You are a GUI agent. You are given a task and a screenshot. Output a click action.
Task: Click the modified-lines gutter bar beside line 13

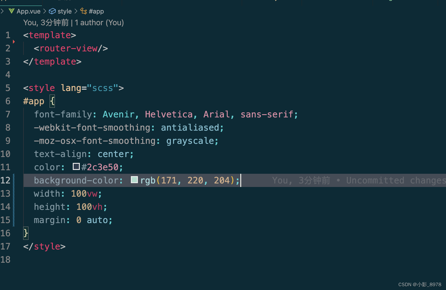pos(13,193)
